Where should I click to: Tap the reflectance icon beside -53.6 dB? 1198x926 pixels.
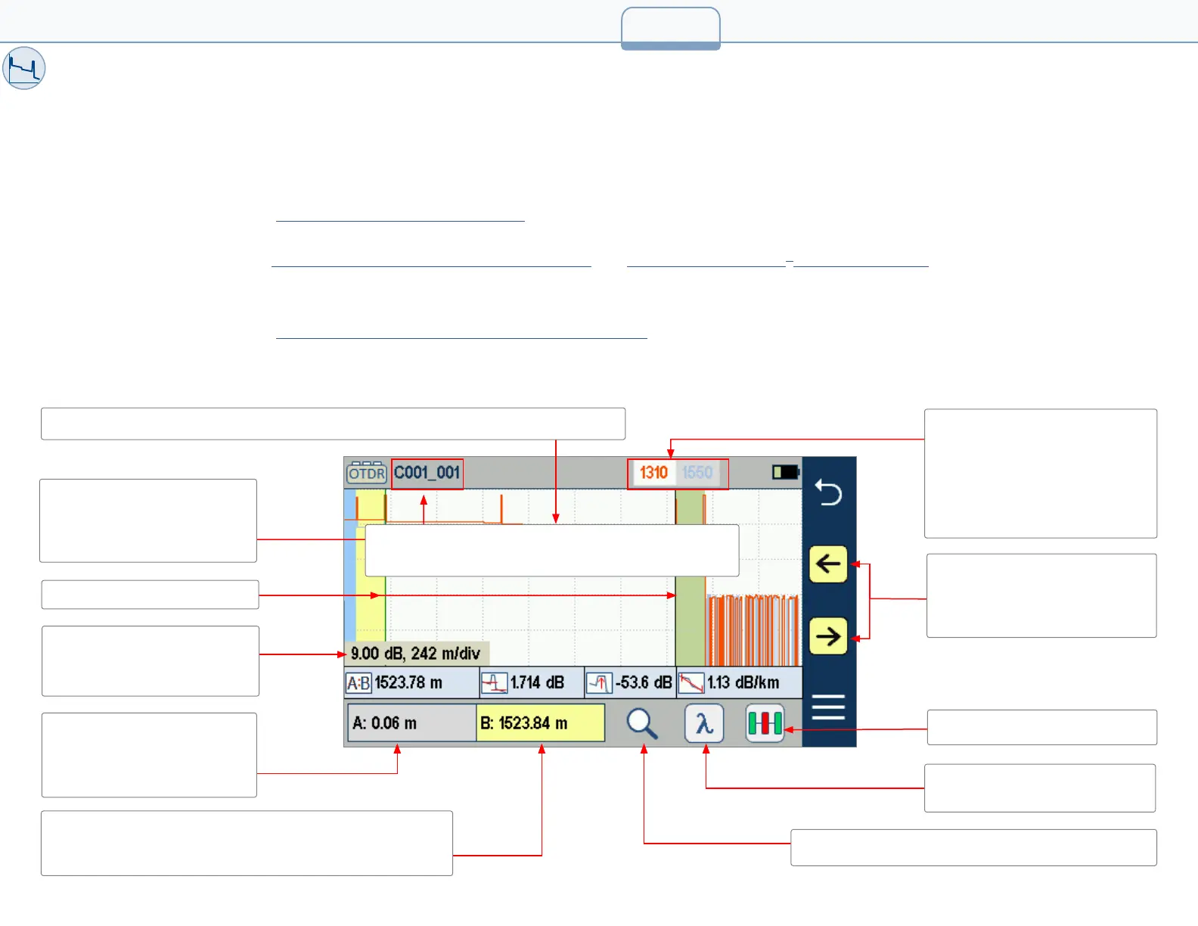tap(599, 683)
